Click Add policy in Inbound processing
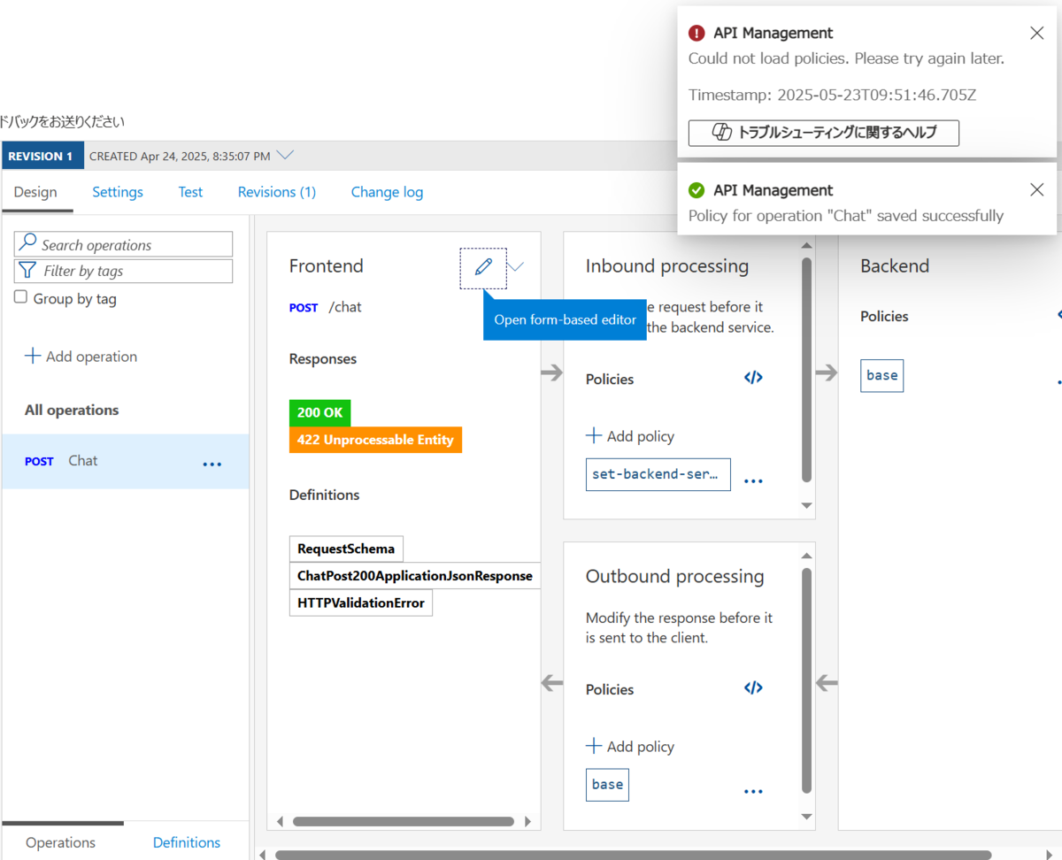The width and height of the screenshot is (1062, 860). [630, 436]
